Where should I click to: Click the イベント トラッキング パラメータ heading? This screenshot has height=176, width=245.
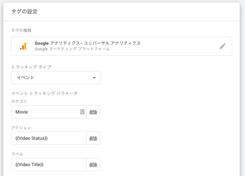[x=44, y=94]
